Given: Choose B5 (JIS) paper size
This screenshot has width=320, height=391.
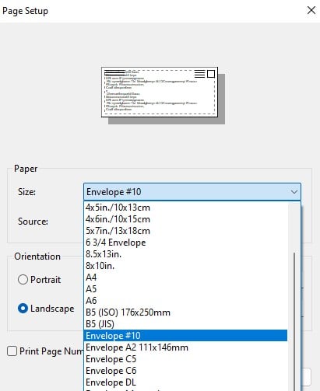Looking at the screenshot, I should click(x=185, y=324).
